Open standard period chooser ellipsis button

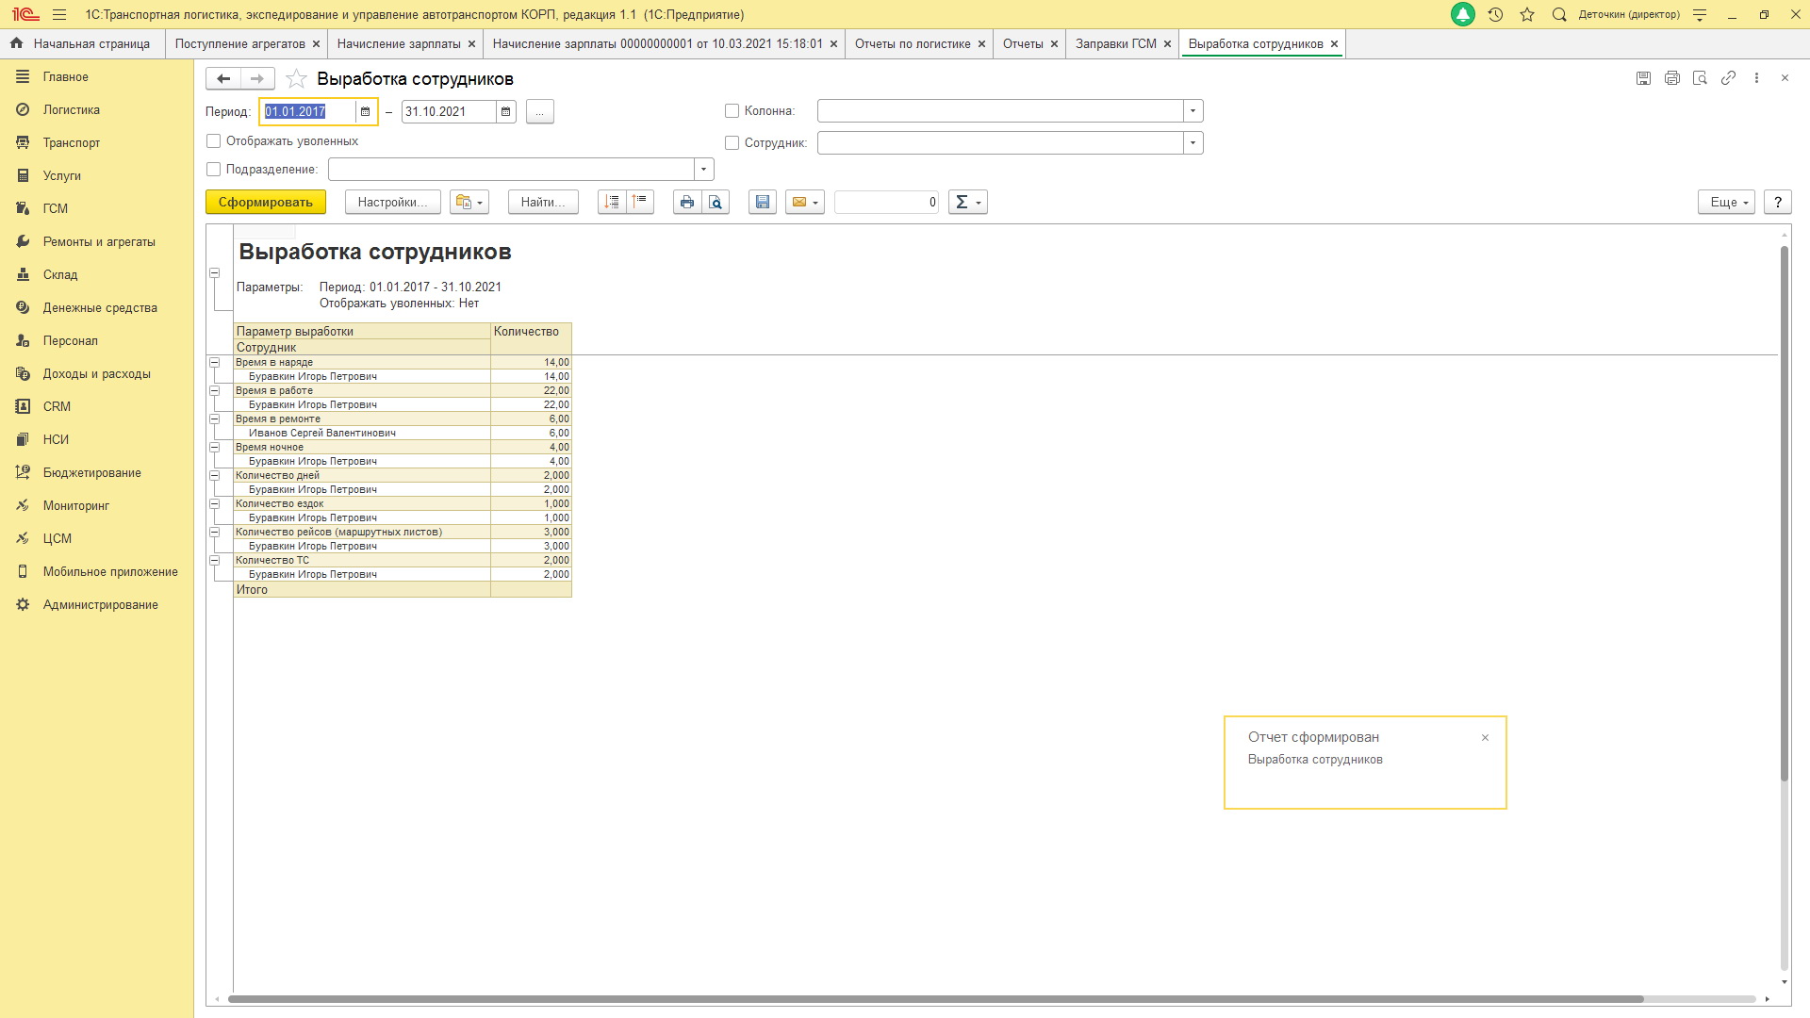coord(539,111)
